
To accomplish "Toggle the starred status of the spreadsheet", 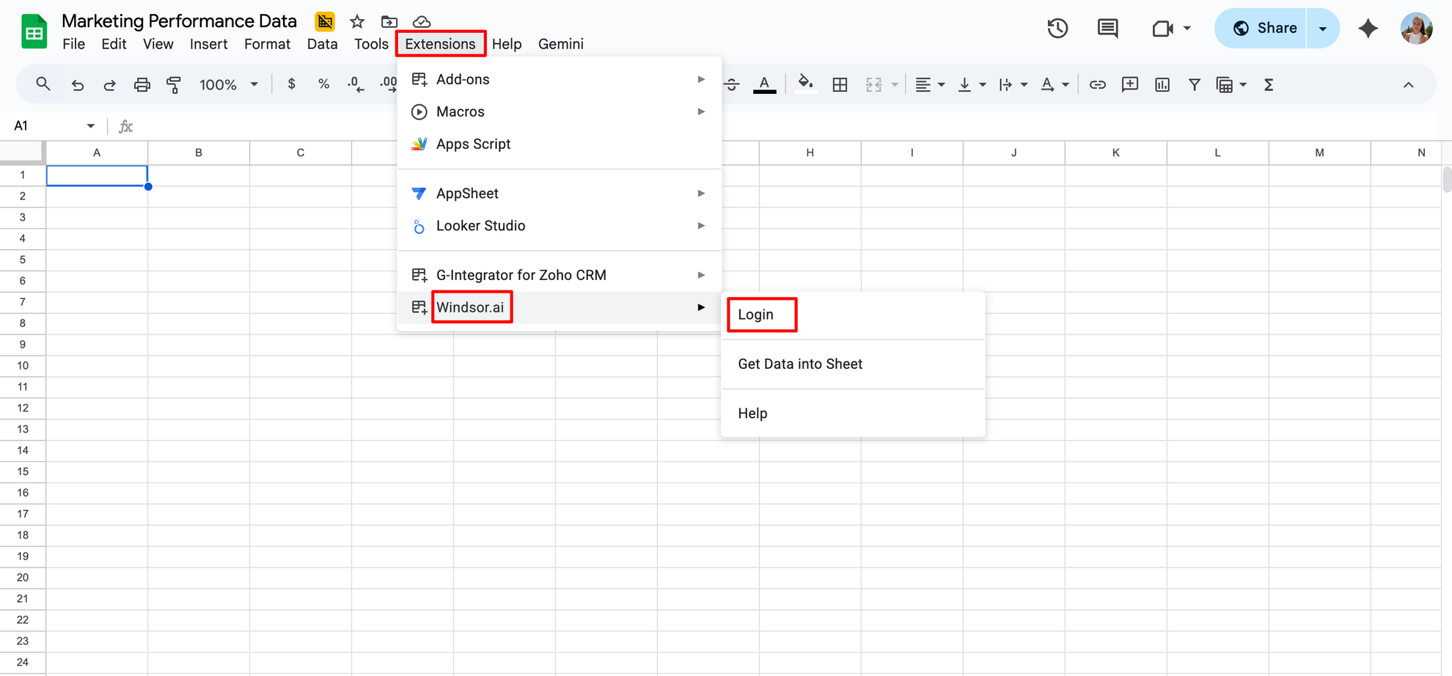I will coord(356,21).
